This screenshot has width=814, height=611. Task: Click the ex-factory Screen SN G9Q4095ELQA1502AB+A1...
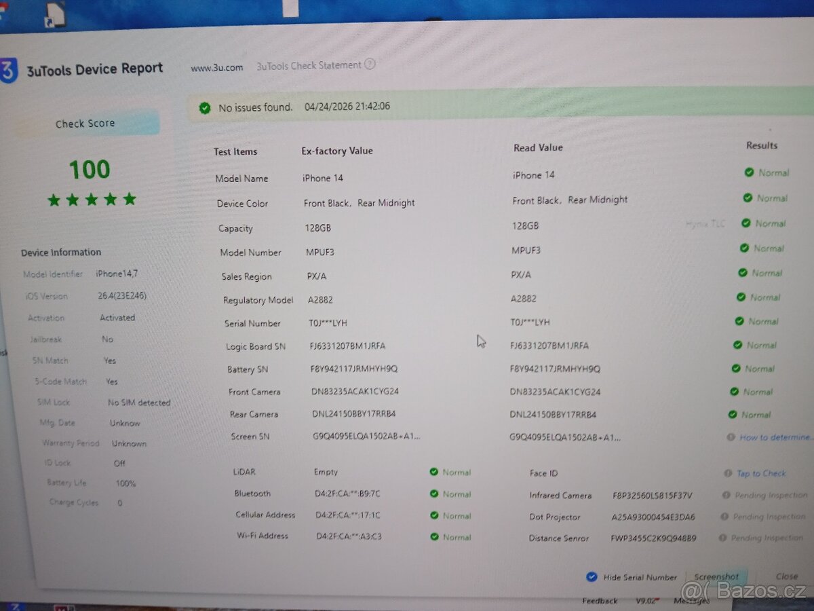[x=366, y=436]
